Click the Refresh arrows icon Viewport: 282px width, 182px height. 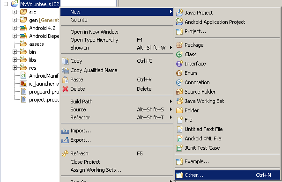click(65, 153)
